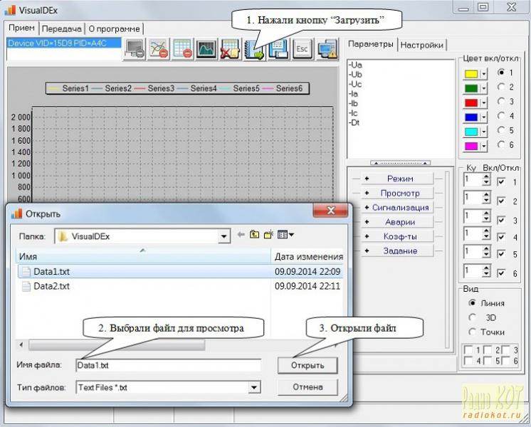Click the area chart graph icon
The width and height of the screenshot is (531, 427).
tap(206, 48)
